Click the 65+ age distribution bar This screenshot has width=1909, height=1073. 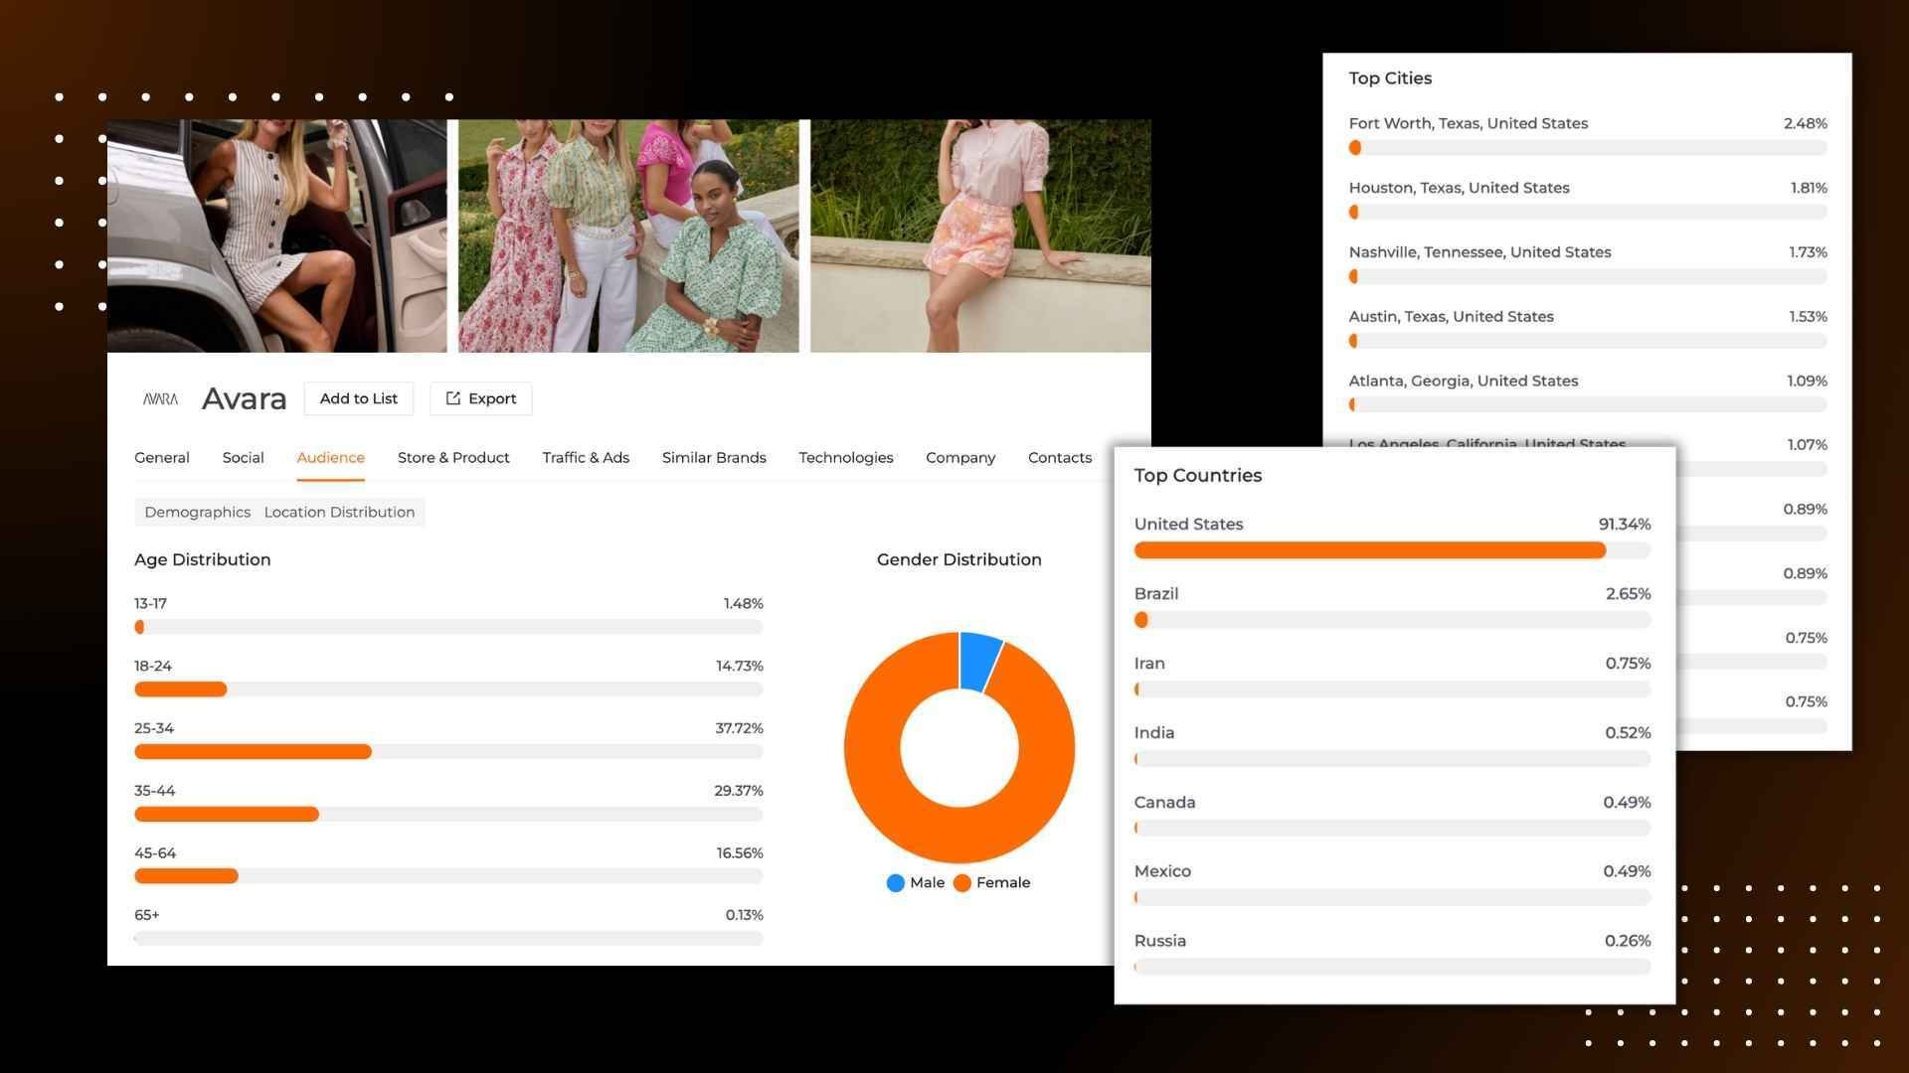pyautogui.click(x=448, y=939)
